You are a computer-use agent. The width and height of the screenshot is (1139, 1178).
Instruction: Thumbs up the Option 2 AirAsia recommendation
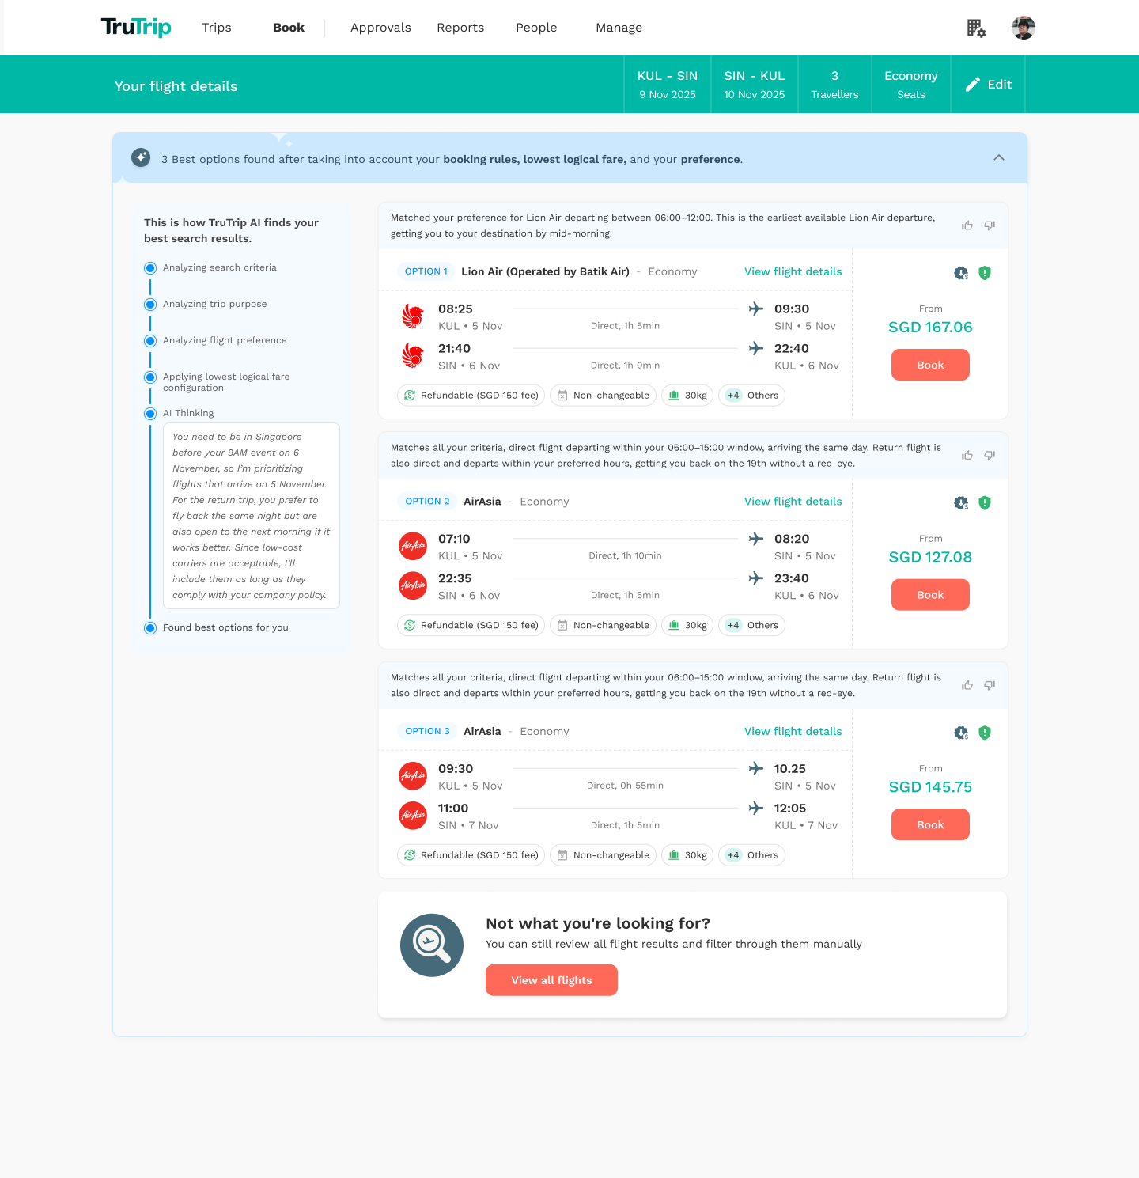coord(967,455)
